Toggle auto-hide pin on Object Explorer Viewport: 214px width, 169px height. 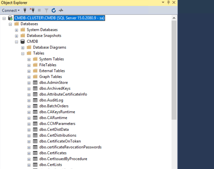point(168,2)
